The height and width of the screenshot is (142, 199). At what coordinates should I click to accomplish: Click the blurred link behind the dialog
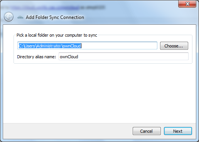pyautogui.click(x=45, y=8)
